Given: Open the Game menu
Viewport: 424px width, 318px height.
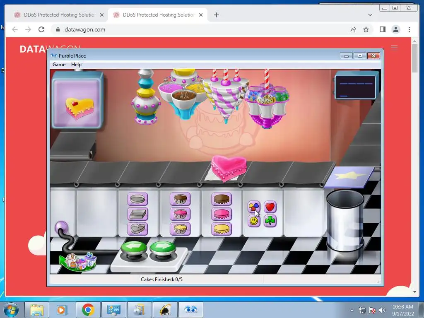Looking at the screenshot, I should [59, 65].
